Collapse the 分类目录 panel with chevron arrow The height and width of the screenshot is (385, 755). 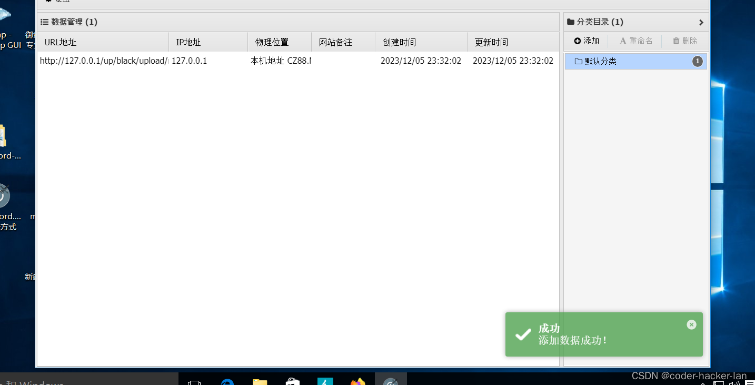coord(701,22)
